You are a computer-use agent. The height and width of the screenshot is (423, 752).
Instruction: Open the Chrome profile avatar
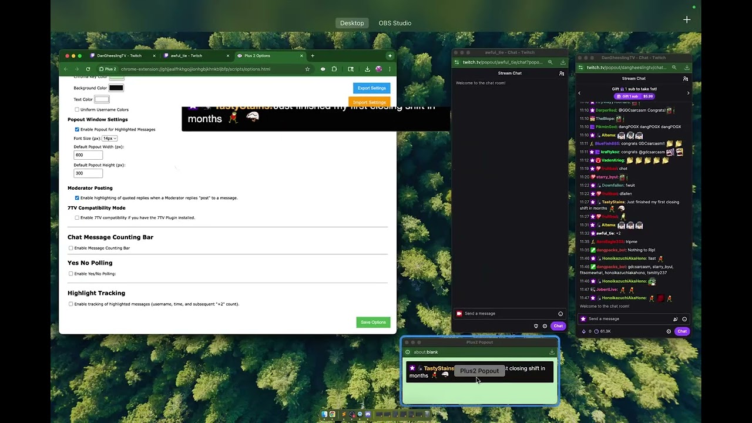[378, 69]
